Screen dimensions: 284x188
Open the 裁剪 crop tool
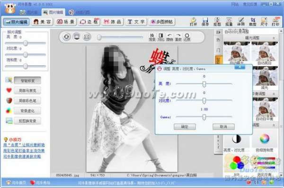(x=253, y=22)
